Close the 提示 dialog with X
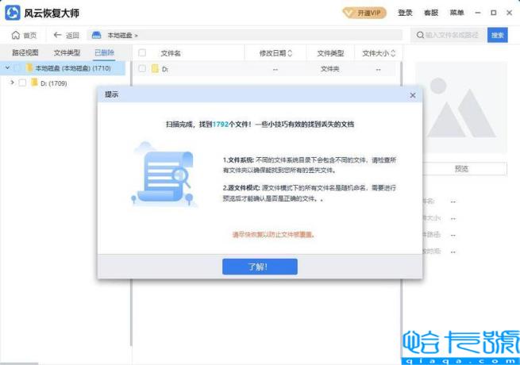 (x=413, y=95)
